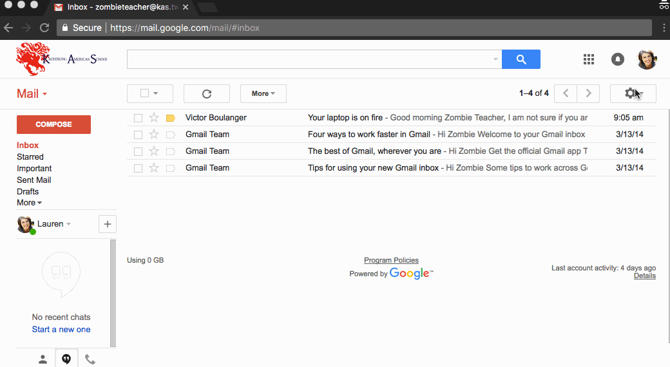Click the browser address bar URL
Screen dimensions: 670x367
[185, 28]
